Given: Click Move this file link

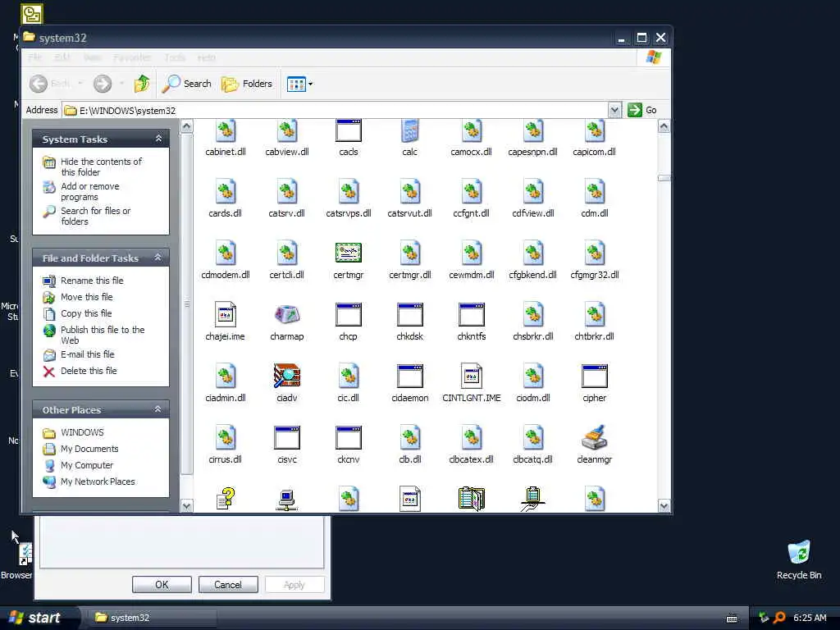Looking at the screenshot, I should click(x=86, y=297).
